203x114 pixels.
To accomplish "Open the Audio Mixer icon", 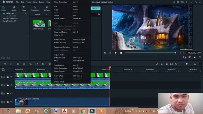I will [x=167, y=64].
